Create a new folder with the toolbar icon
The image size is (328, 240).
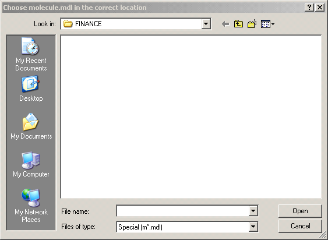point(252,24)
